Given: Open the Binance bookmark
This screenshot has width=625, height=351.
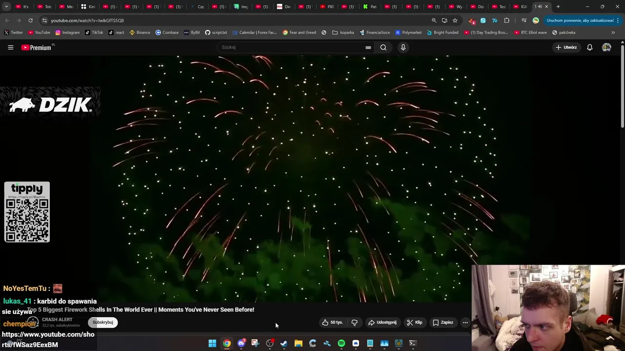Looking at the screenshot, I should (x=140, y=33).
